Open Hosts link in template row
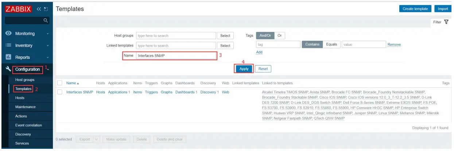 tap(101, 92)
